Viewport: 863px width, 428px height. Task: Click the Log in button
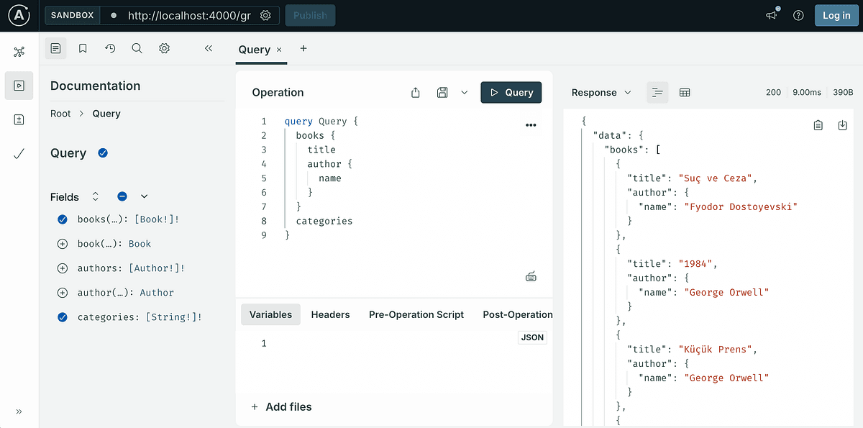(836, 15)
